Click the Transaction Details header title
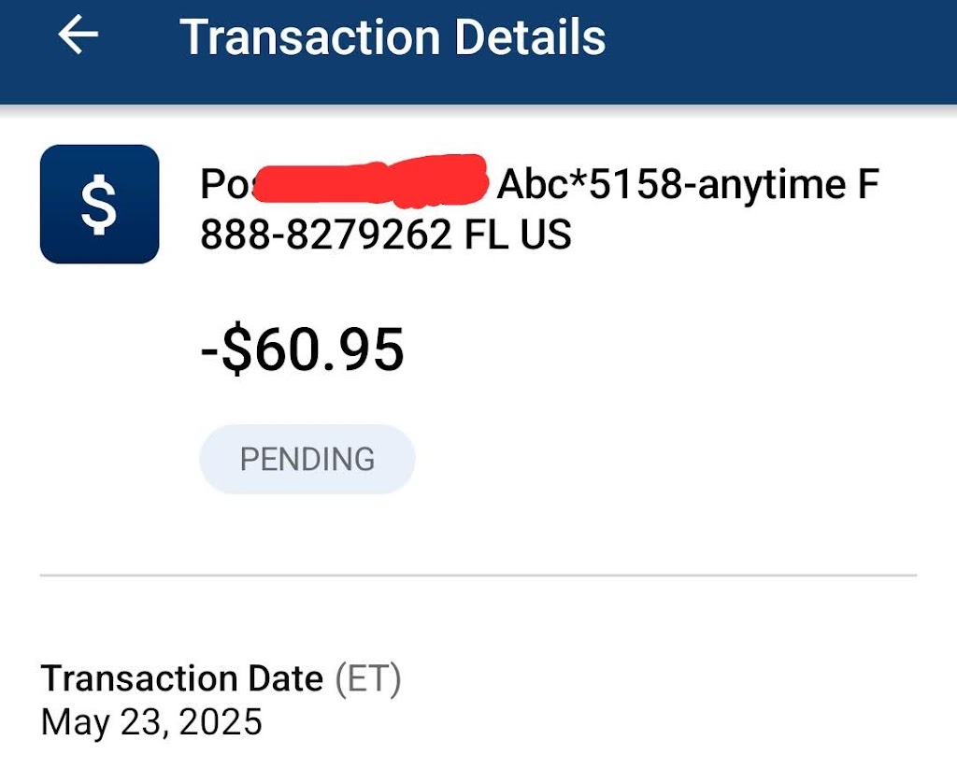This screenshot has height=769, width=957. 393,37
